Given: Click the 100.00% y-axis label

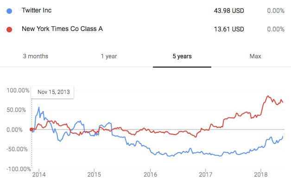Looking at the screenshot, I should click(x=17, y=90).
